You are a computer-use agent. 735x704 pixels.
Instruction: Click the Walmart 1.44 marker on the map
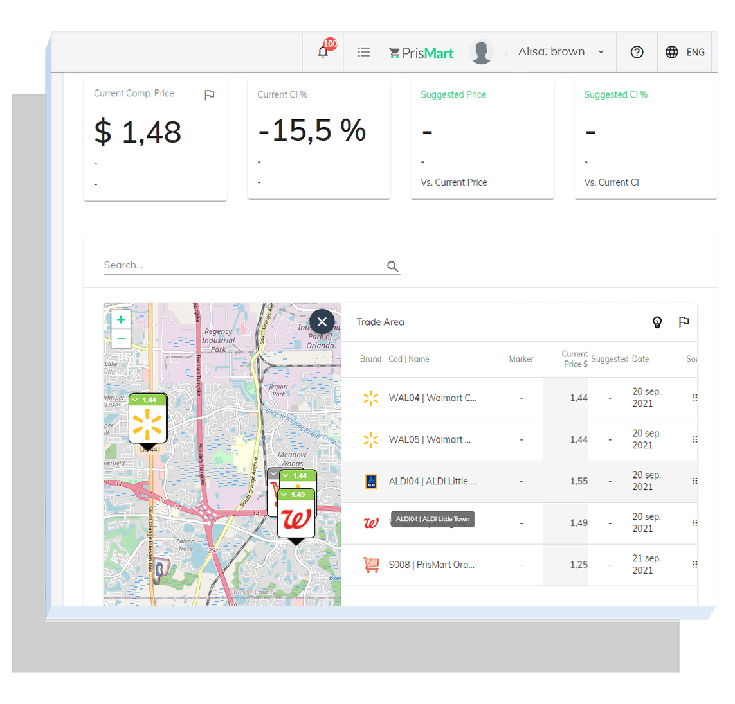[148, 423]
